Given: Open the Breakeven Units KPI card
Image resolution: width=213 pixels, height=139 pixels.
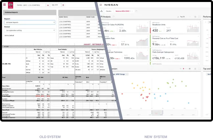Looking at the screenshot, I should (175, 27).
